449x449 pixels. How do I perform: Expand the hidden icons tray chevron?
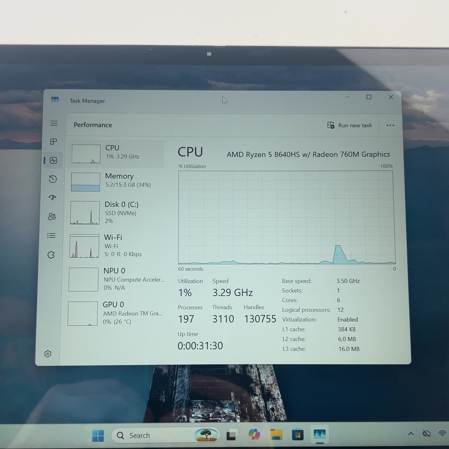pyautogui.click(x=411, y=434)
